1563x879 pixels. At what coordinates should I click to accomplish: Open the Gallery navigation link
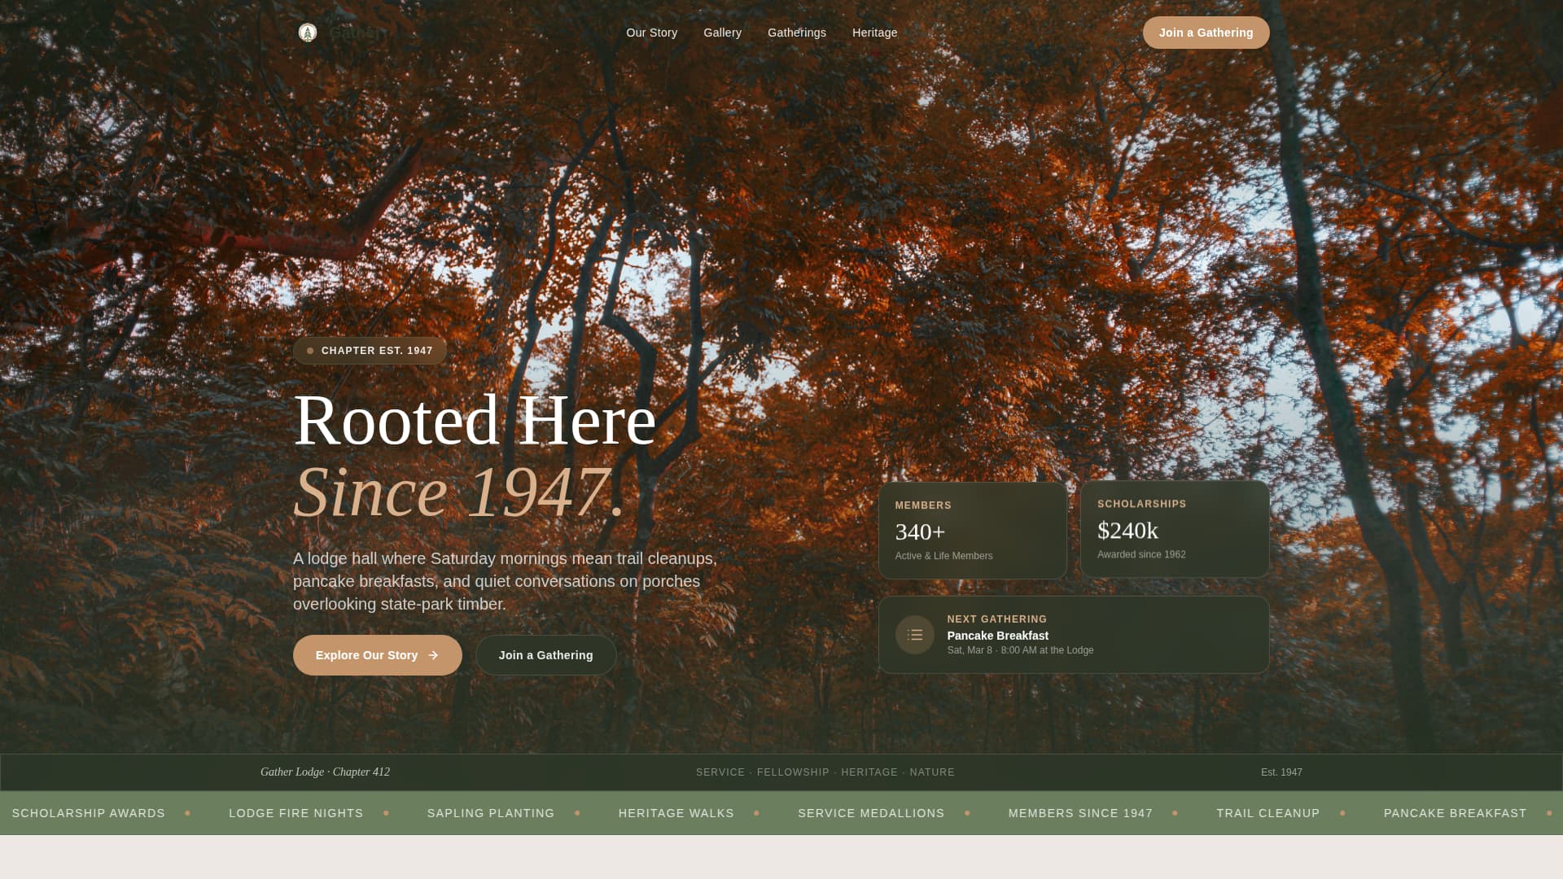722,33
